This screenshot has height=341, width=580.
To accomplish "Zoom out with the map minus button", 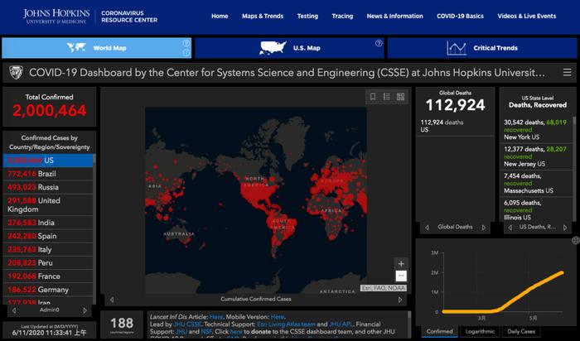I will [x=401, y=276].
